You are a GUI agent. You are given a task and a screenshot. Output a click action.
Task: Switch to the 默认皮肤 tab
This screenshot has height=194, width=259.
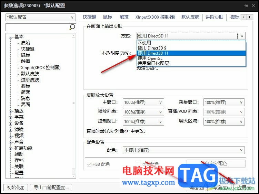click(x=190, y=17)
